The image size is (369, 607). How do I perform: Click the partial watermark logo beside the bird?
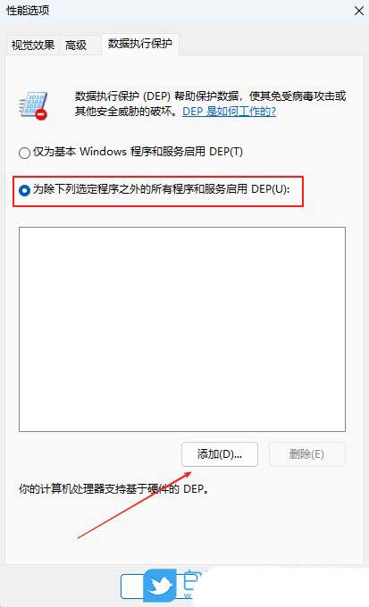pos(192,584)
